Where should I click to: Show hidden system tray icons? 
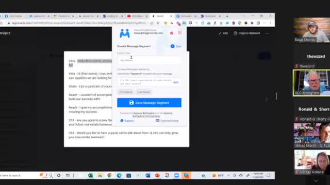tap(228, 175)
